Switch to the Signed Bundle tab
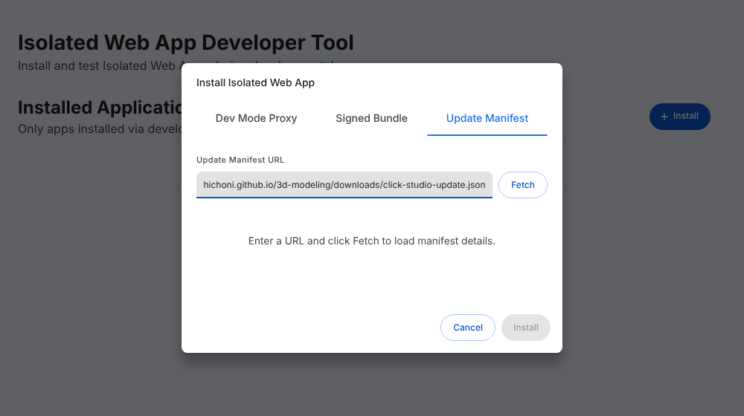Image resolution: width=744 pixels, height=416 pixels. [371, 118]
